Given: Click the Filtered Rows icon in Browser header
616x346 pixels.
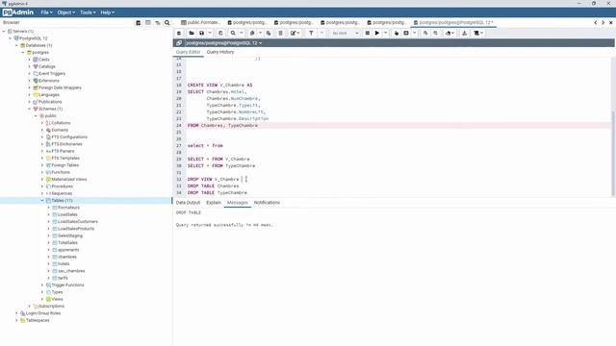Looking at the screenshot, I should (158, 23).
